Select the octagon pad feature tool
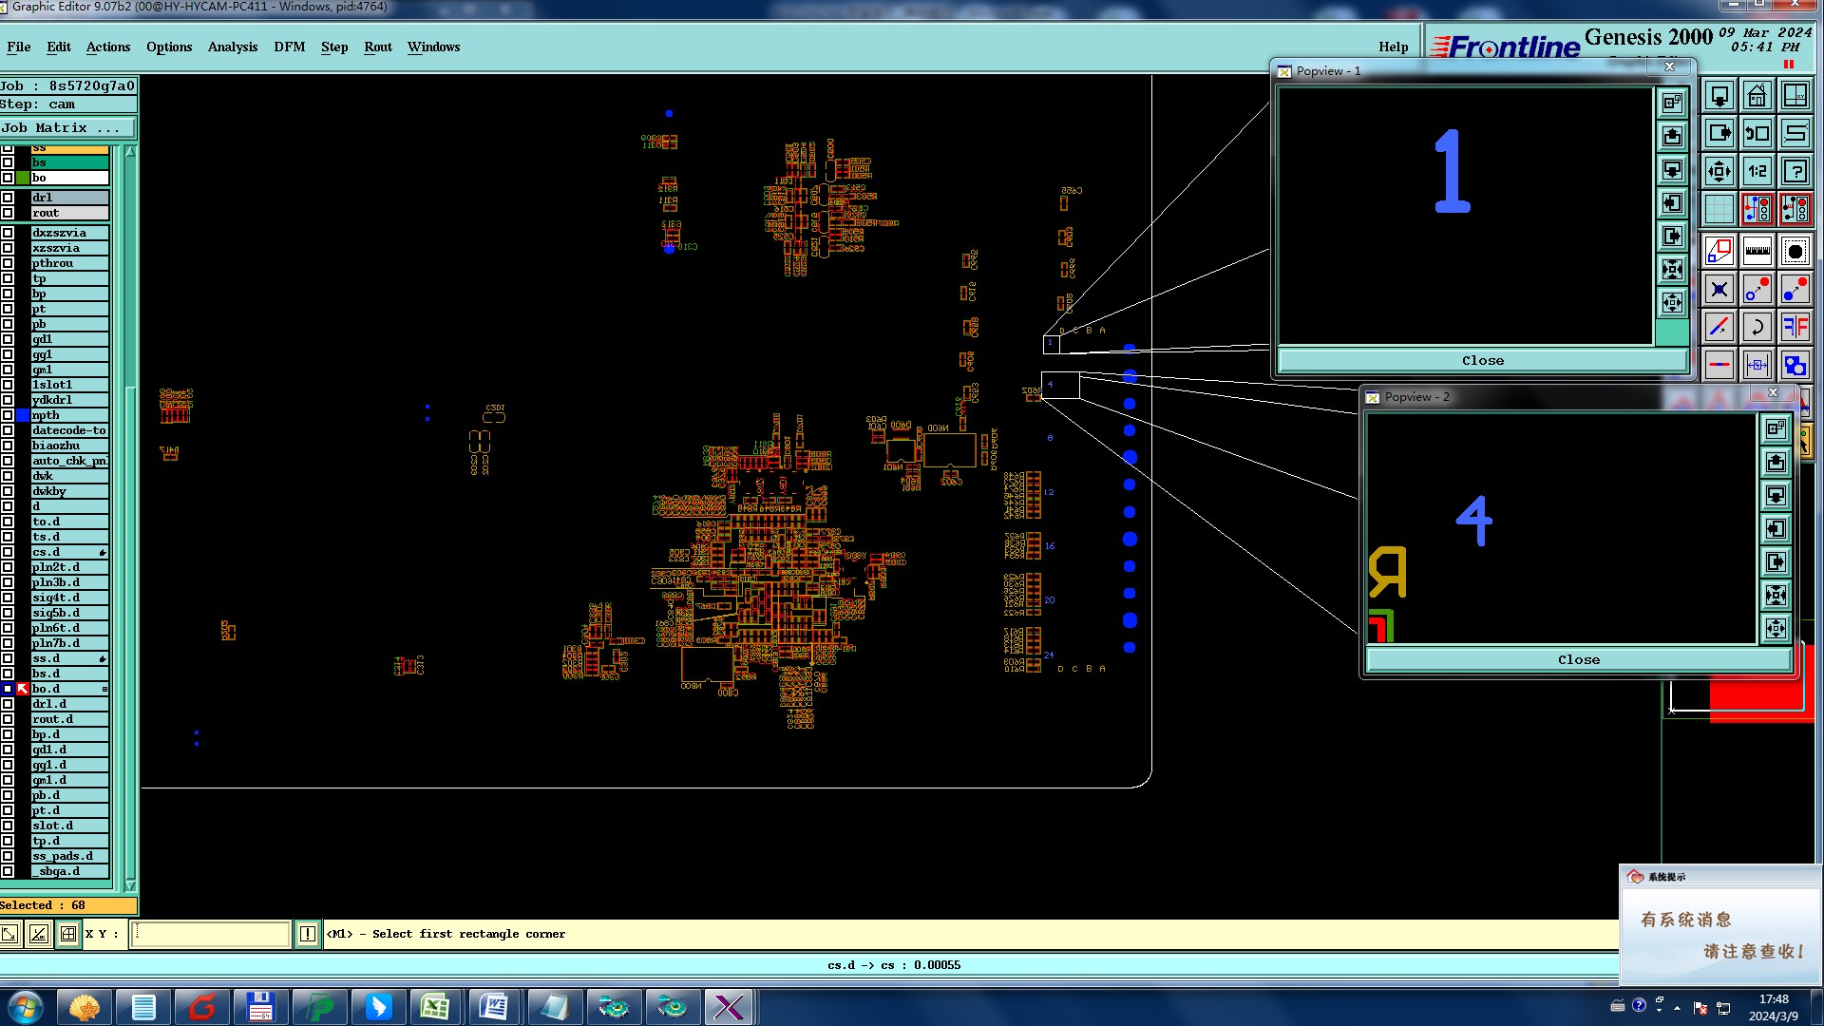 click(1795, 251)
